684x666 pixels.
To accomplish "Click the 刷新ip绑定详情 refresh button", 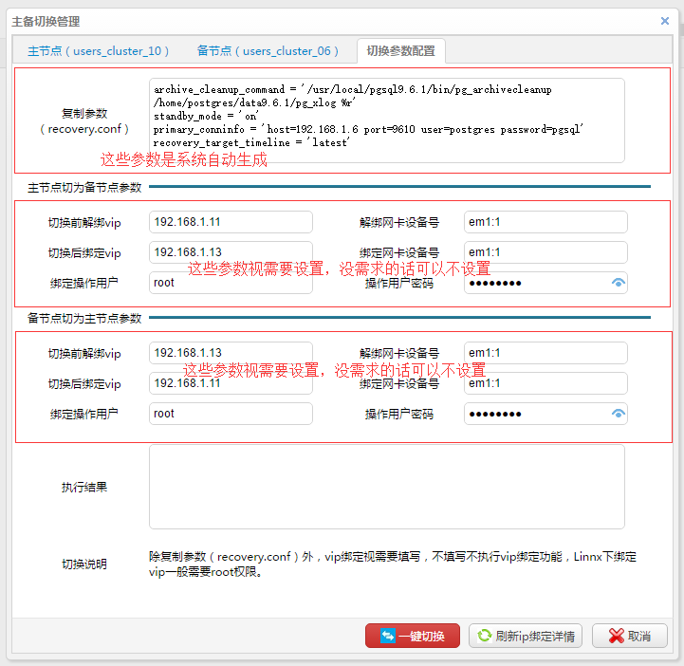I will pos(527,636).
